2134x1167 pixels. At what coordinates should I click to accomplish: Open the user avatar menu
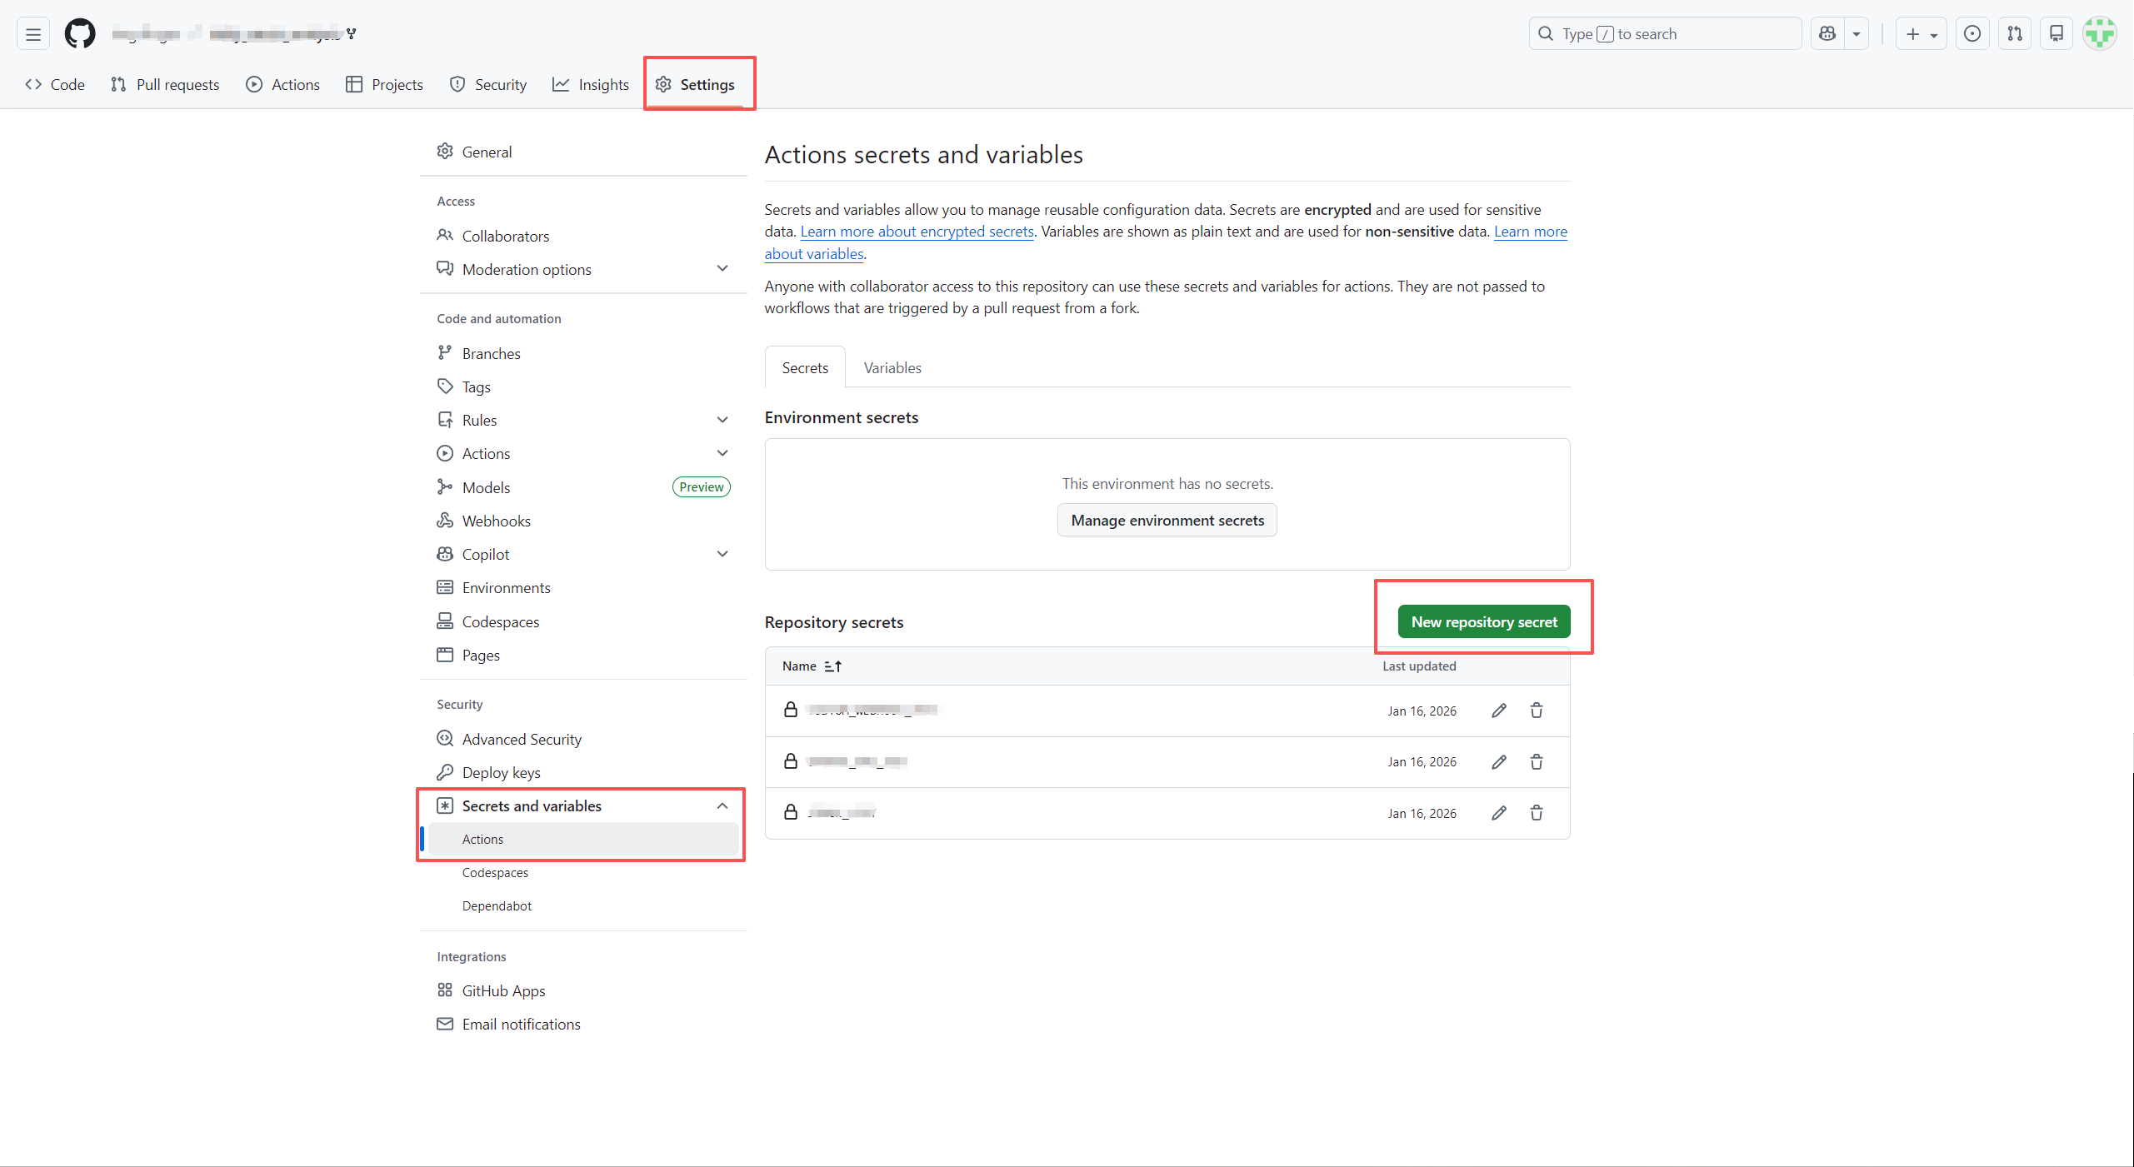point(2100,34)
